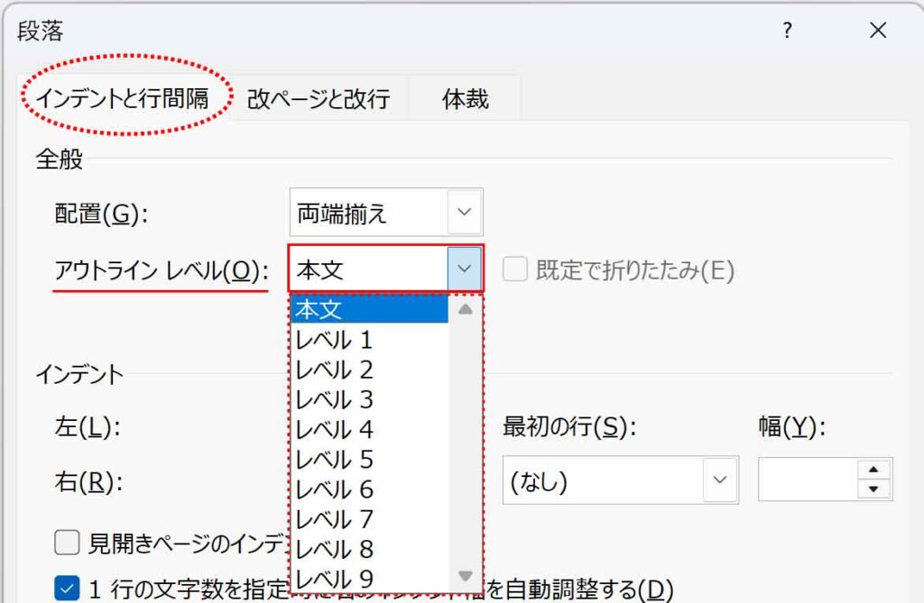Click the 最初の行(S) label

pos(569,427)
